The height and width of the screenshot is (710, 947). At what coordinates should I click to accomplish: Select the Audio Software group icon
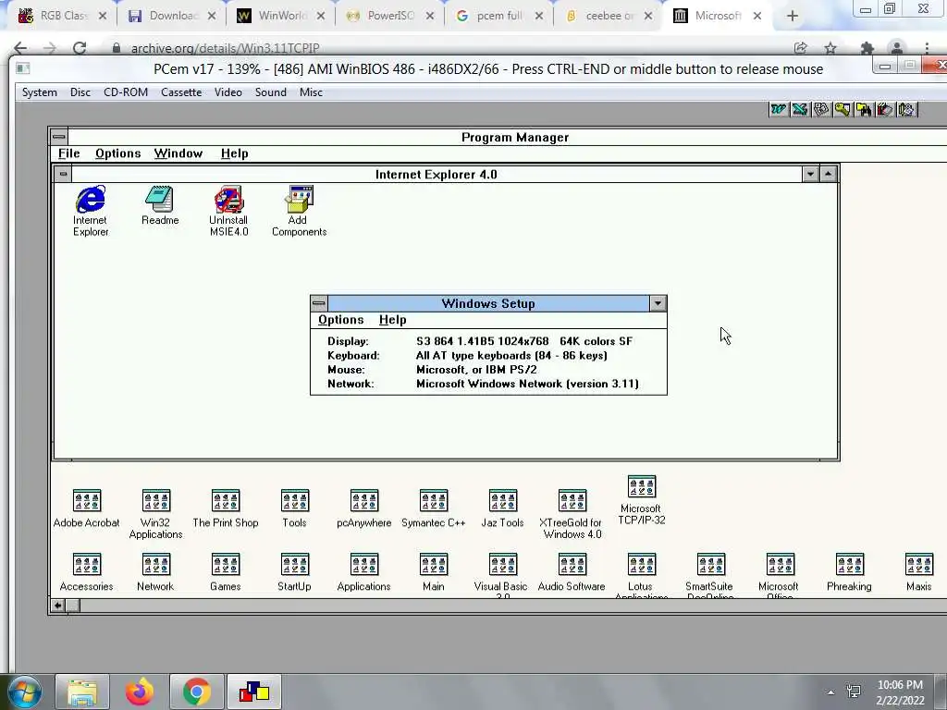[x=572, y=565]
